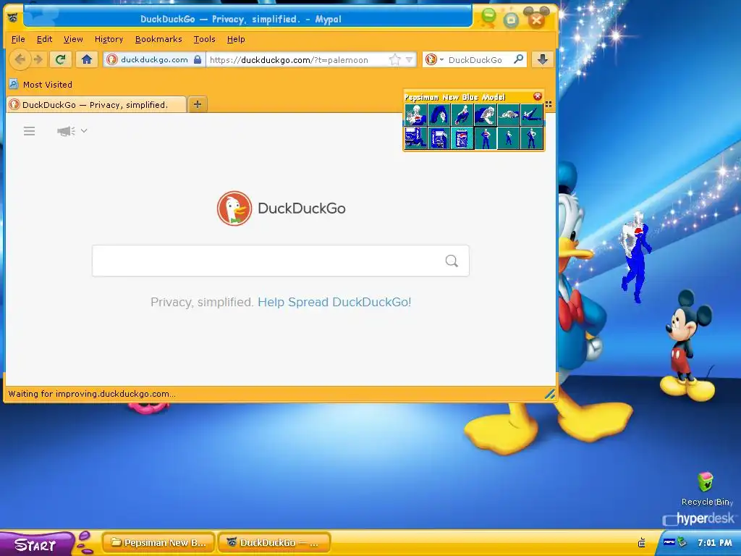Select Pepsiman sliding kick pose thumbnail

pos(532,115)
